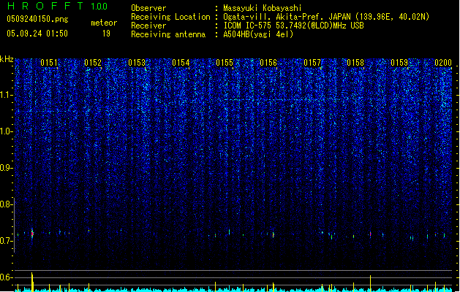
Task: Click the HROFFT program title text
Action: (45, 6)
